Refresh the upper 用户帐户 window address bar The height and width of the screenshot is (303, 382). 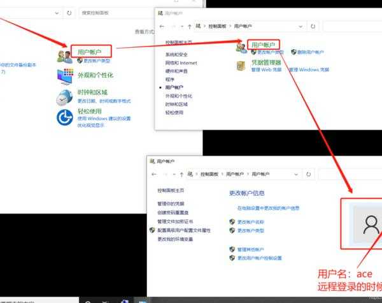tap(313, 26)
